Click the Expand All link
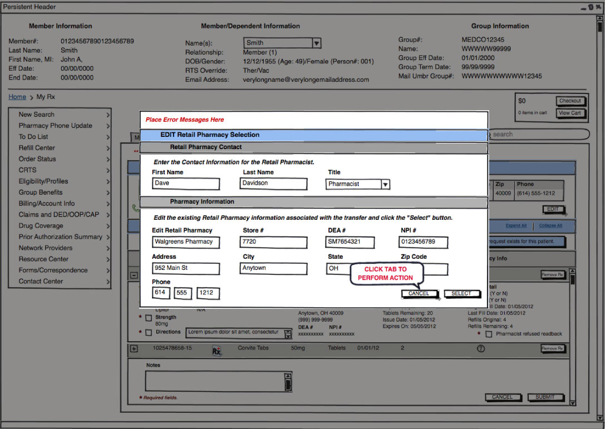Viewport: 605px width, 429px height. (517, 226)
